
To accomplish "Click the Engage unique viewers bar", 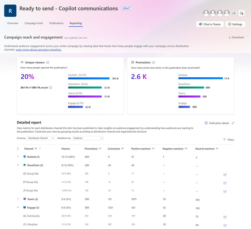I will (x=75, y=107).
